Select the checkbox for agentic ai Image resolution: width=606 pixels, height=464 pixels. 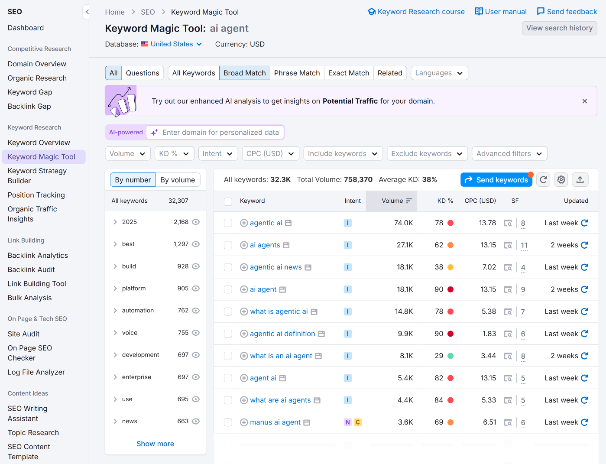[228, 223]
